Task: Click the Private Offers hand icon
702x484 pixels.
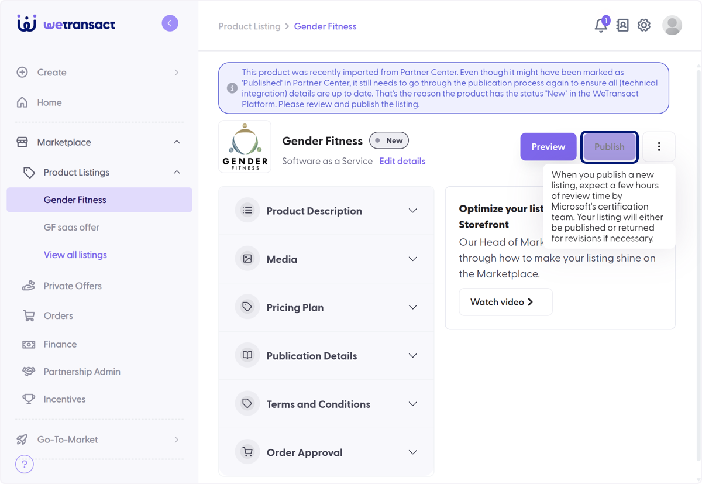Action: pyautogui.click(x=29, y=286)
